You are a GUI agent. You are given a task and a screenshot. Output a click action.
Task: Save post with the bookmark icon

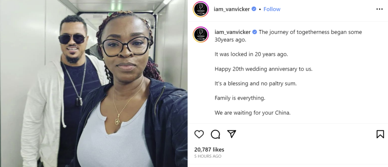380,134
